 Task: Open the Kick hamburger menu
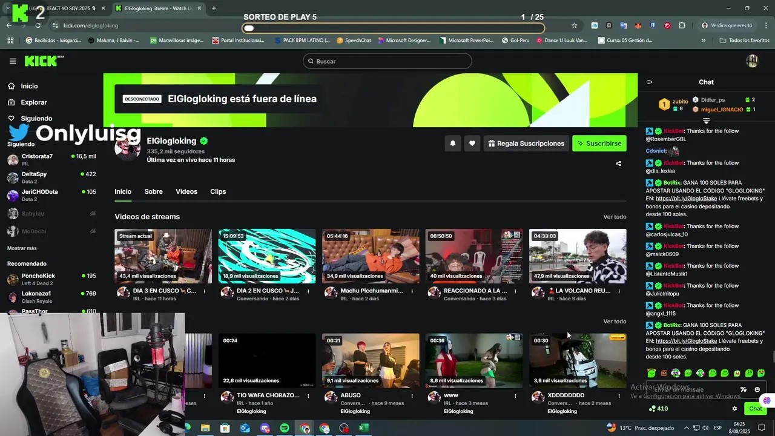(13, 61)
